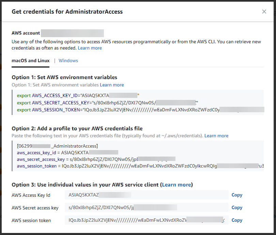
Task: Click the AWS Access Key Id value field
Action: point(147,195)
